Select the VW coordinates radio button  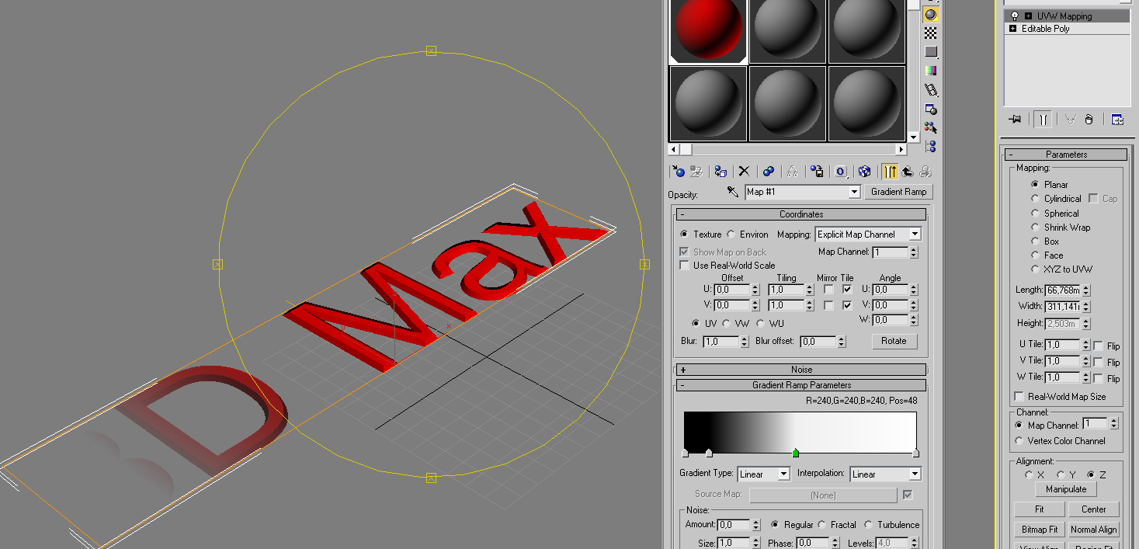tap(727, 323)
